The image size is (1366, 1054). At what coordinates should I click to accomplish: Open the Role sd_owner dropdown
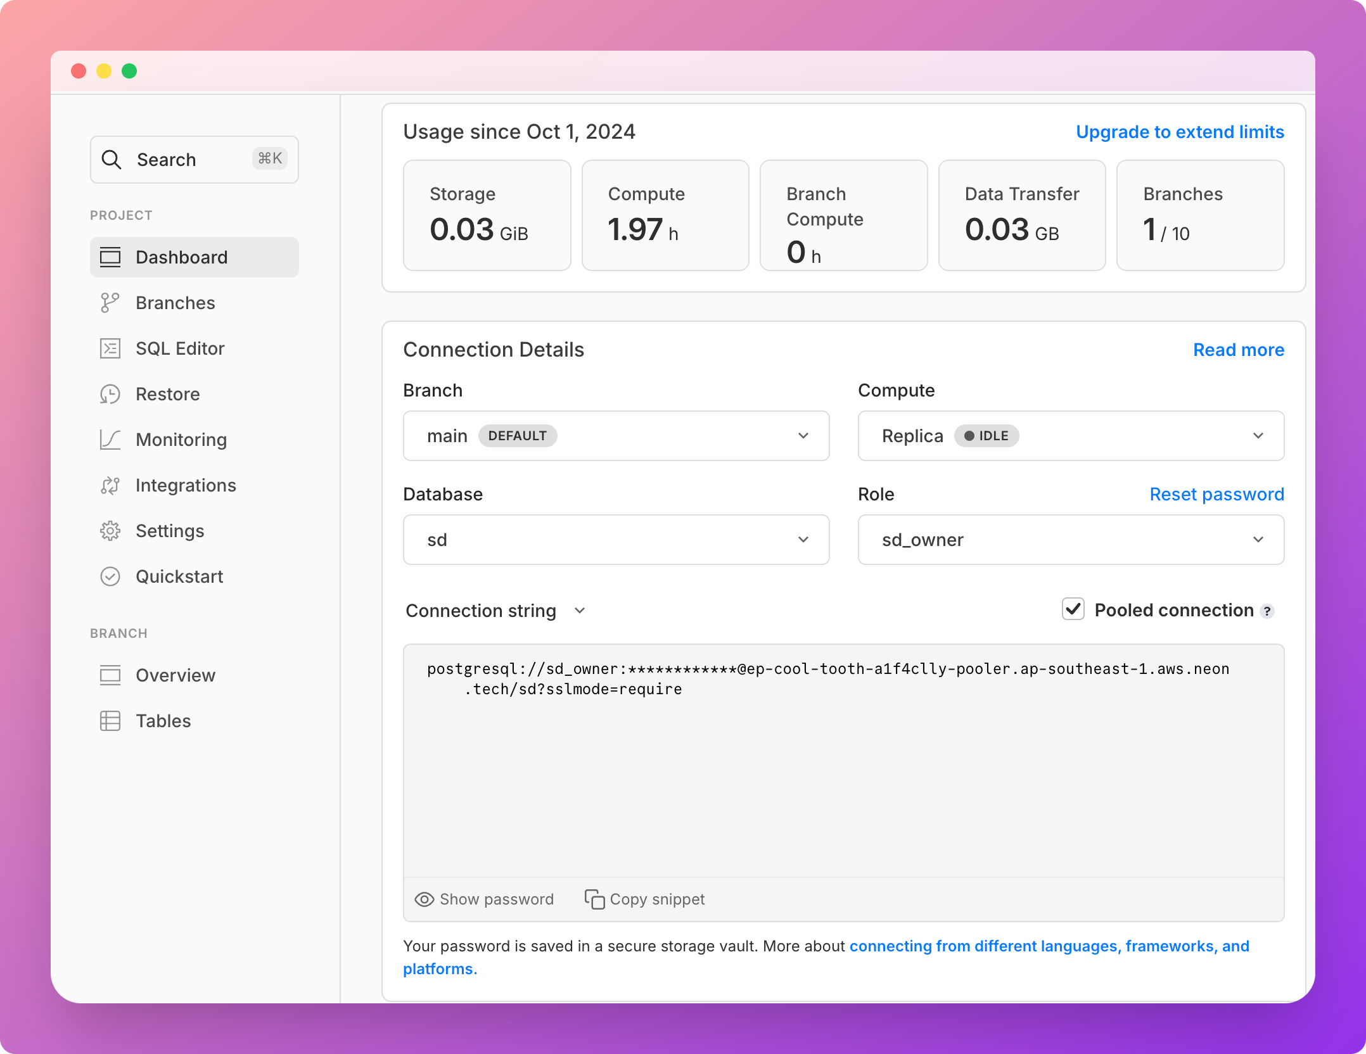point(1071,540)
